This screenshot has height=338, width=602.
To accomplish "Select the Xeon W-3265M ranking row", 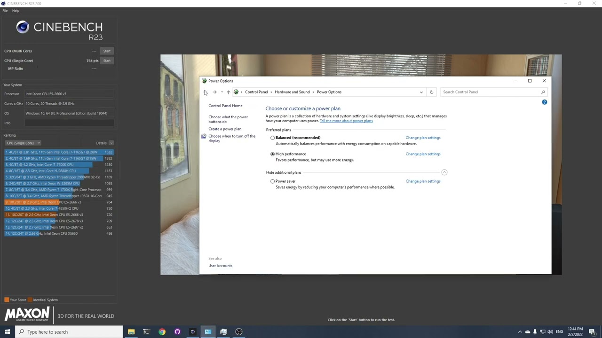I will click(59, 184).
